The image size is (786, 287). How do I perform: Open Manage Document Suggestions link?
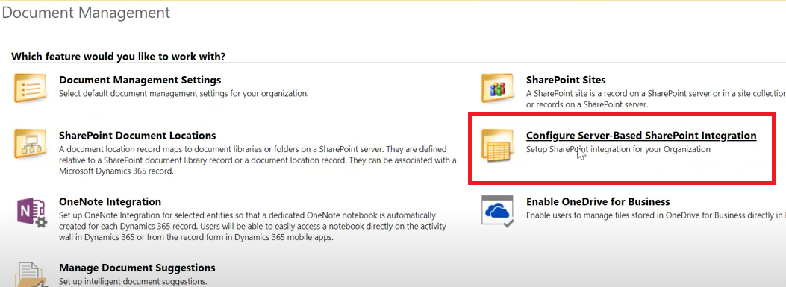point(137,268)
